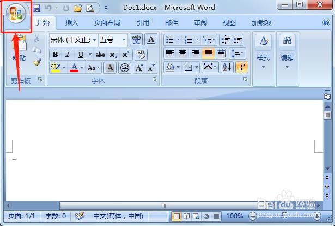This screenshot has width=335, height=226.
Task: Open the 视图 ribbon tab
Action: coord(229,22)
